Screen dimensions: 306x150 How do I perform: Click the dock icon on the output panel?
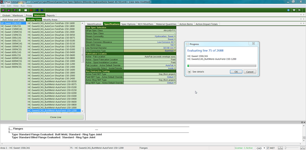302,122
